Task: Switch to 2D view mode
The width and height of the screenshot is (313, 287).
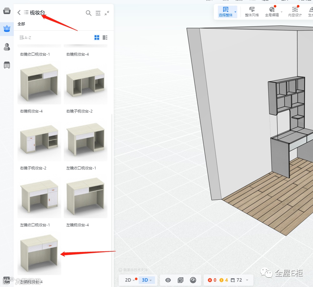Action: [x=128, y=280]
